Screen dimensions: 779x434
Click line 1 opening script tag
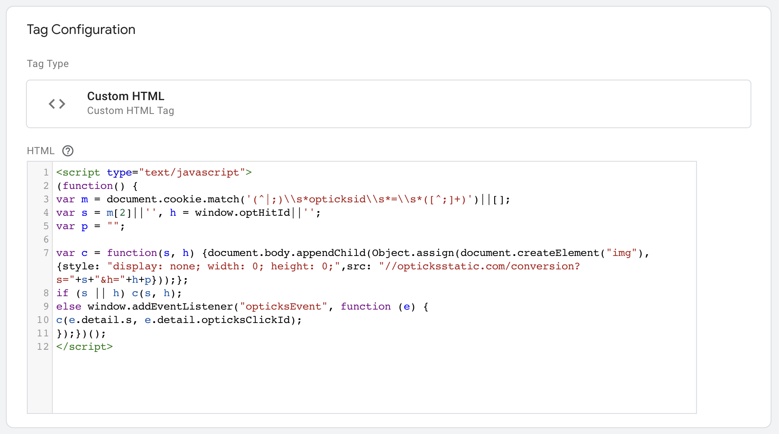(154, 172)
